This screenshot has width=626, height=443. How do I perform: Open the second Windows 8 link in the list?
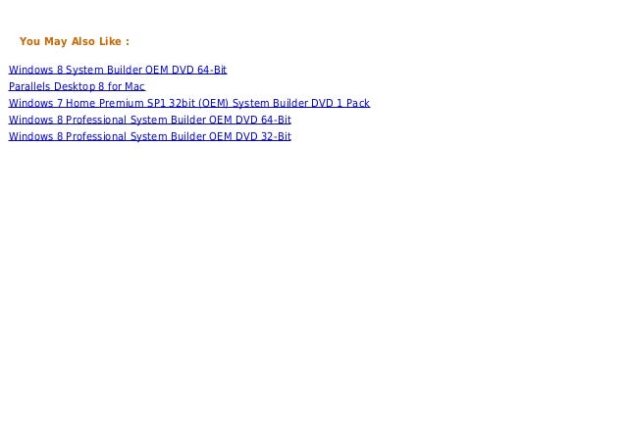[x=150, y=120]
